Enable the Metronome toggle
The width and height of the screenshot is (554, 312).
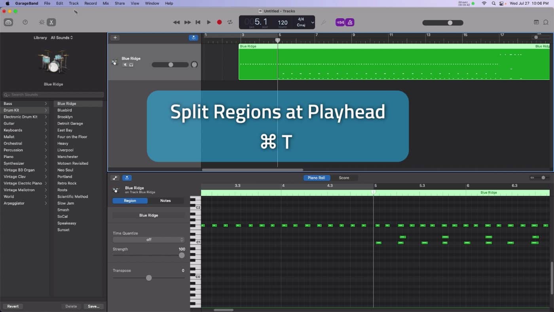349,22
